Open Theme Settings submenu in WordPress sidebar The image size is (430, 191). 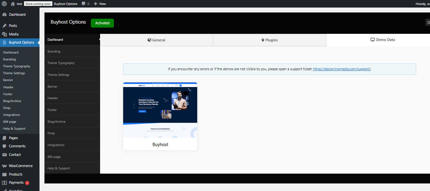click(x=14, y=73)
